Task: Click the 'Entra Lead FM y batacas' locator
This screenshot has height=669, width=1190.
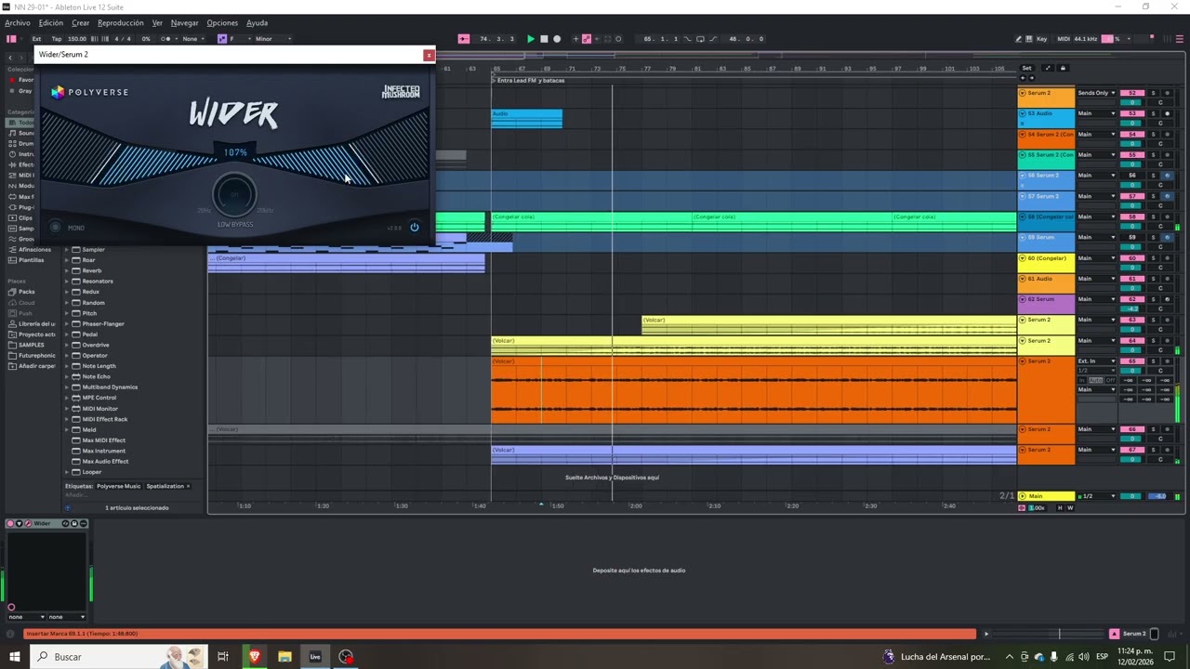Action: click(x=531, y=80)
